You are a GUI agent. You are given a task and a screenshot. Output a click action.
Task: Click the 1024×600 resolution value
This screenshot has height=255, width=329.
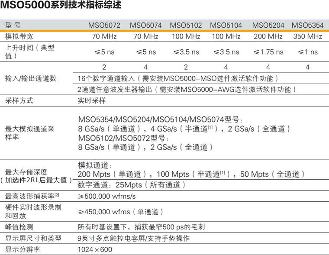coord(95,249)
